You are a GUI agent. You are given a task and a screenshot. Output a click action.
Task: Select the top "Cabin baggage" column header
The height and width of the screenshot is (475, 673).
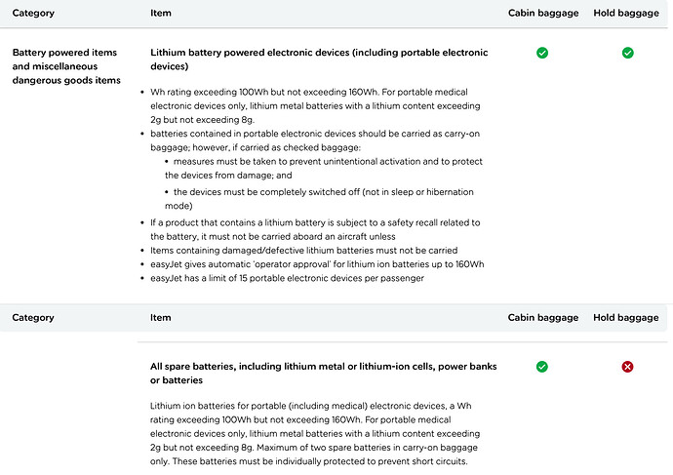pos(542,14)
